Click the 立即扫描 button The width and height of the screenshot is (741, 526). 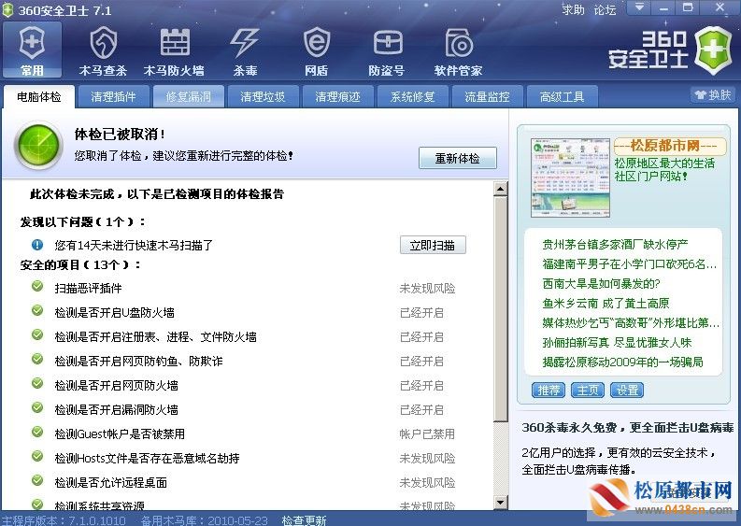(x=433, y=245)
